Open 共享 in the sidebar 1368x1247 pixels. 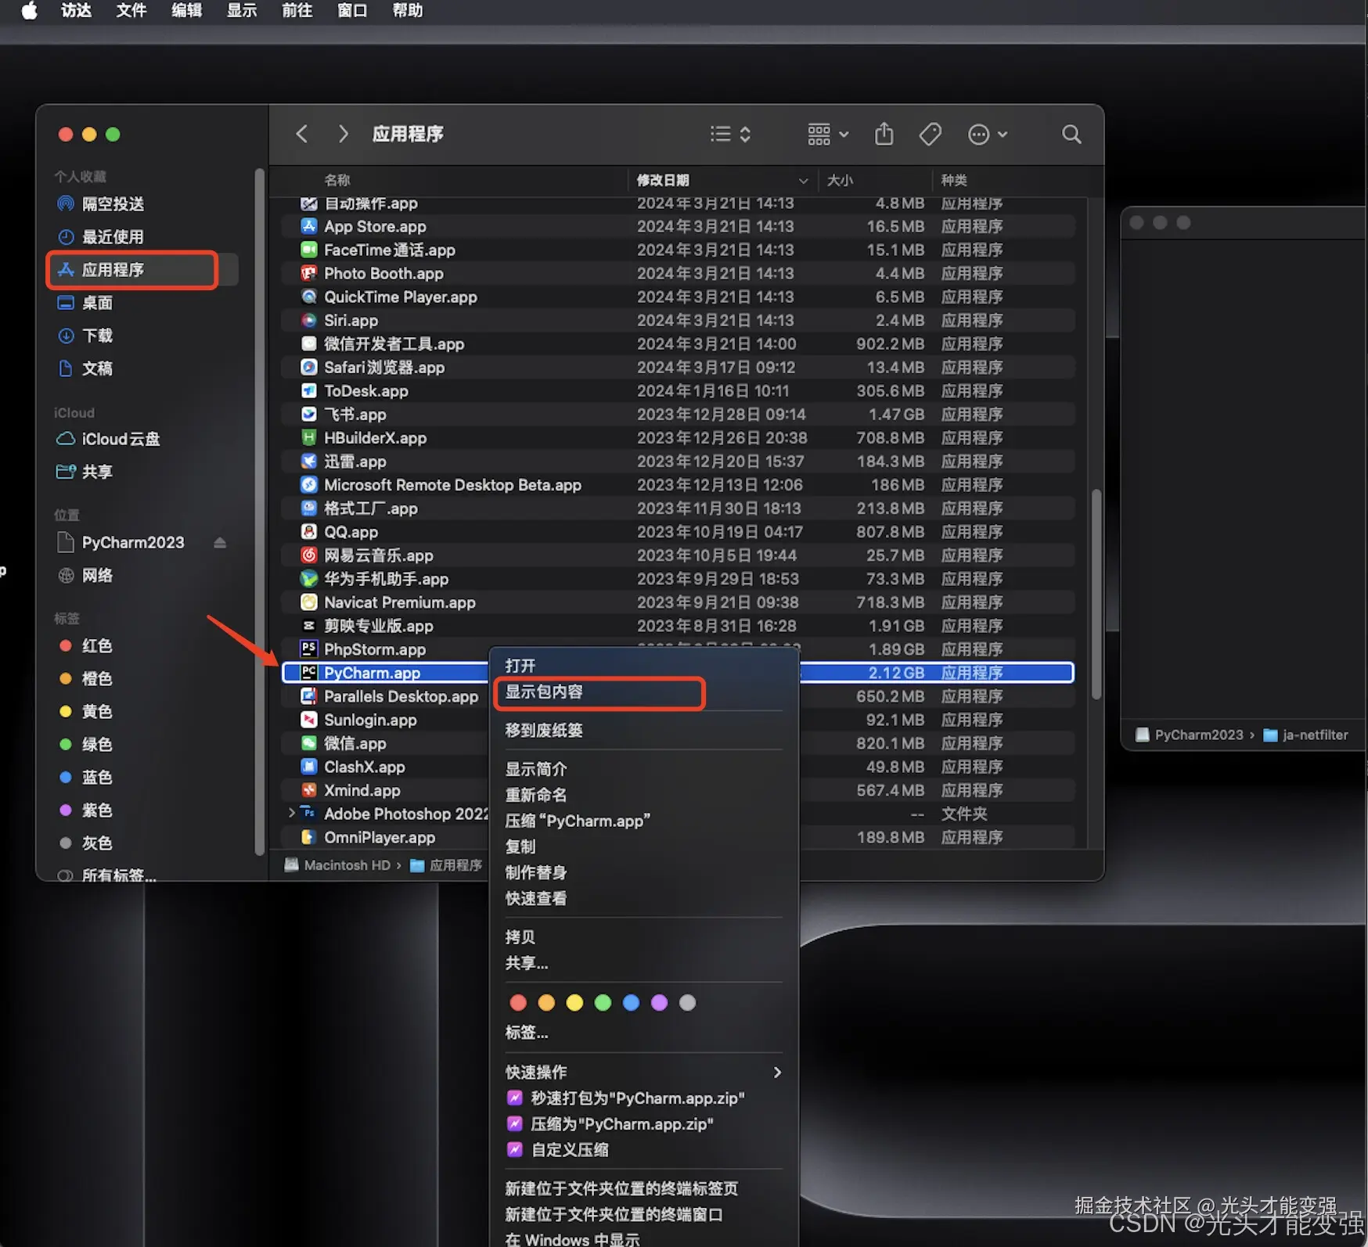97,472
